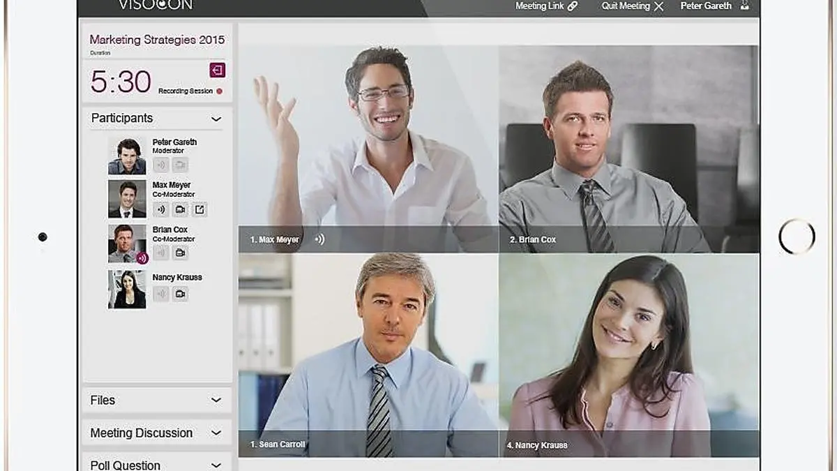Click the X icon next to Quit Meeting

pos(658,6)
